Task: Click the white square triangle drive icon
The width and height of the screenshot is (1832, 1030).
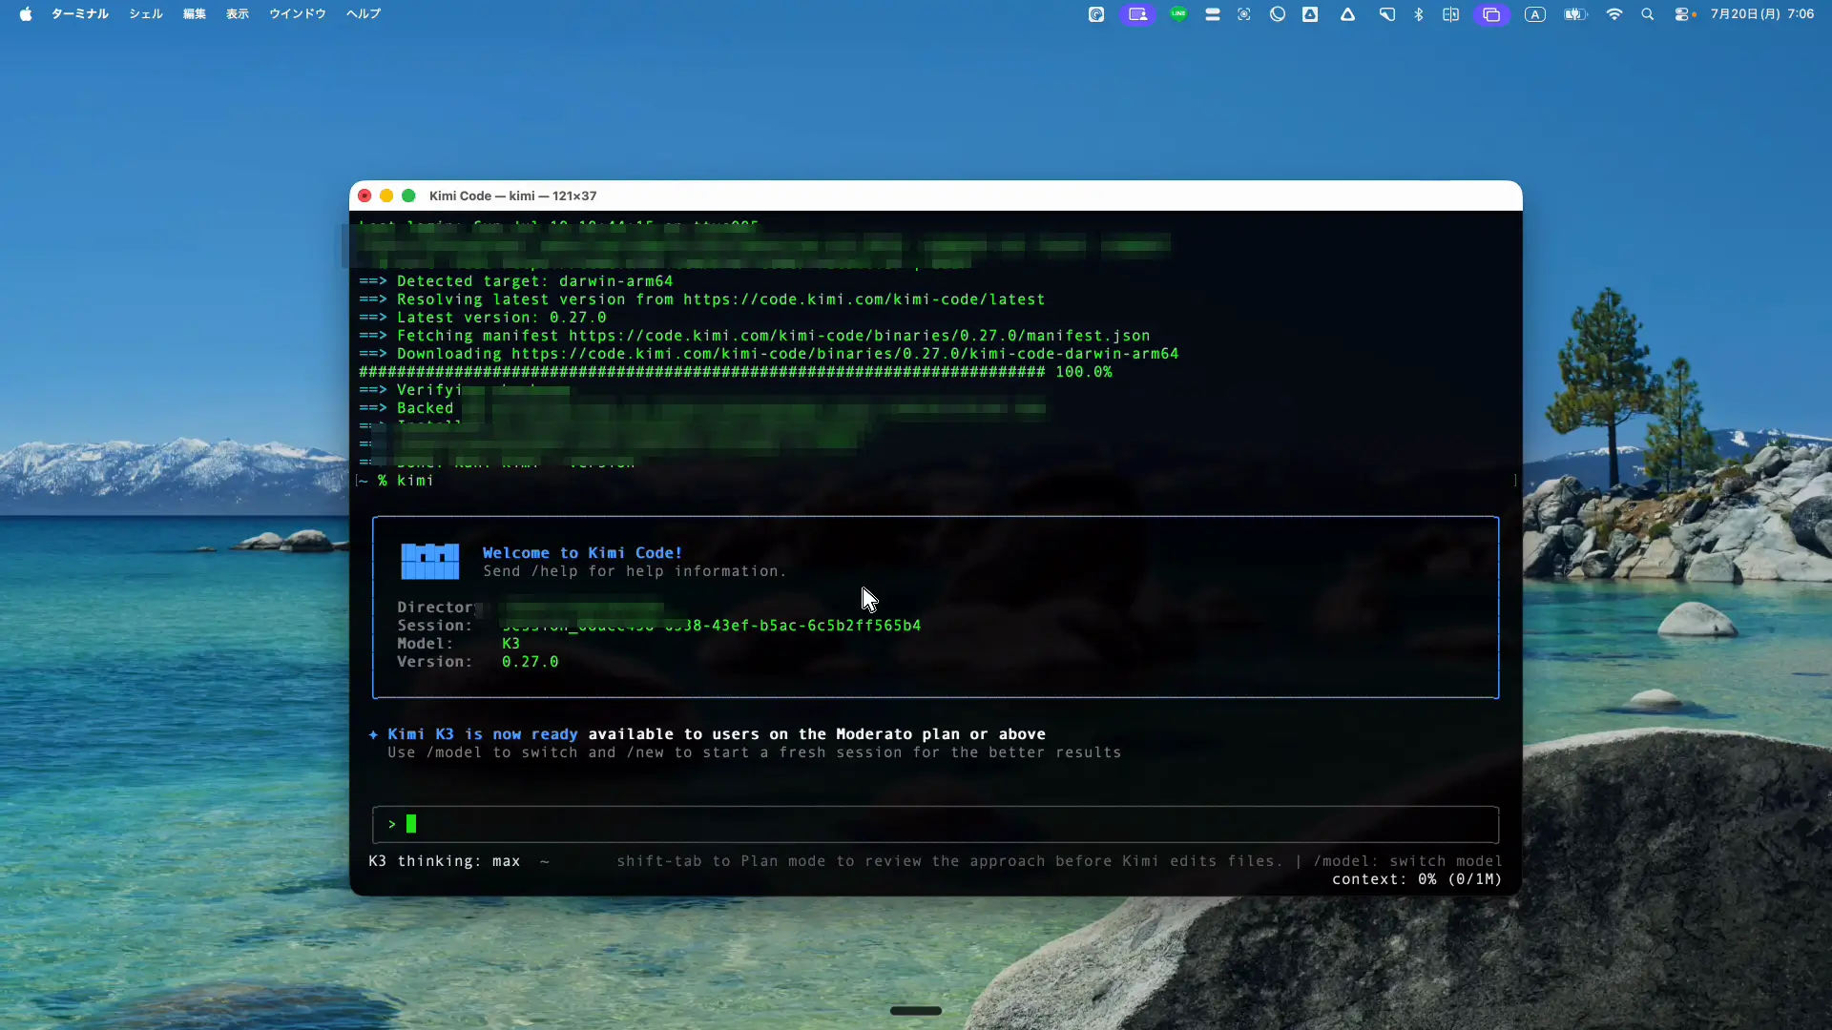Action: point(1310,14)
